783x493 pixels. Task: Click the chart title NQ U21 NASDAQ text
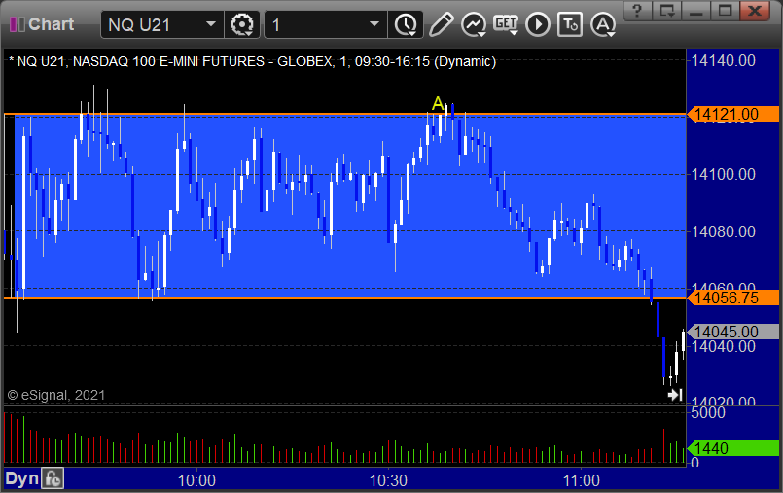[x=253, y=61]
